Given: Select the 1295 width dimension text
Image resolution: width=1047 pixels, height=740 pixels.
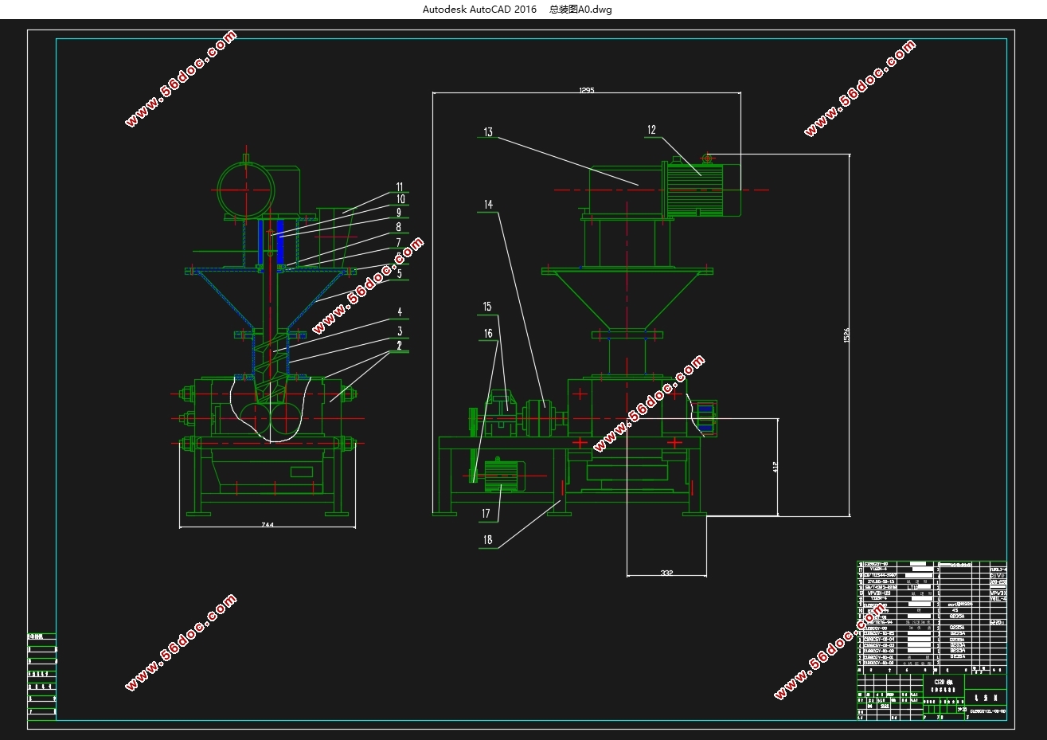Looking at the screenshot, I should pos(586,91).
